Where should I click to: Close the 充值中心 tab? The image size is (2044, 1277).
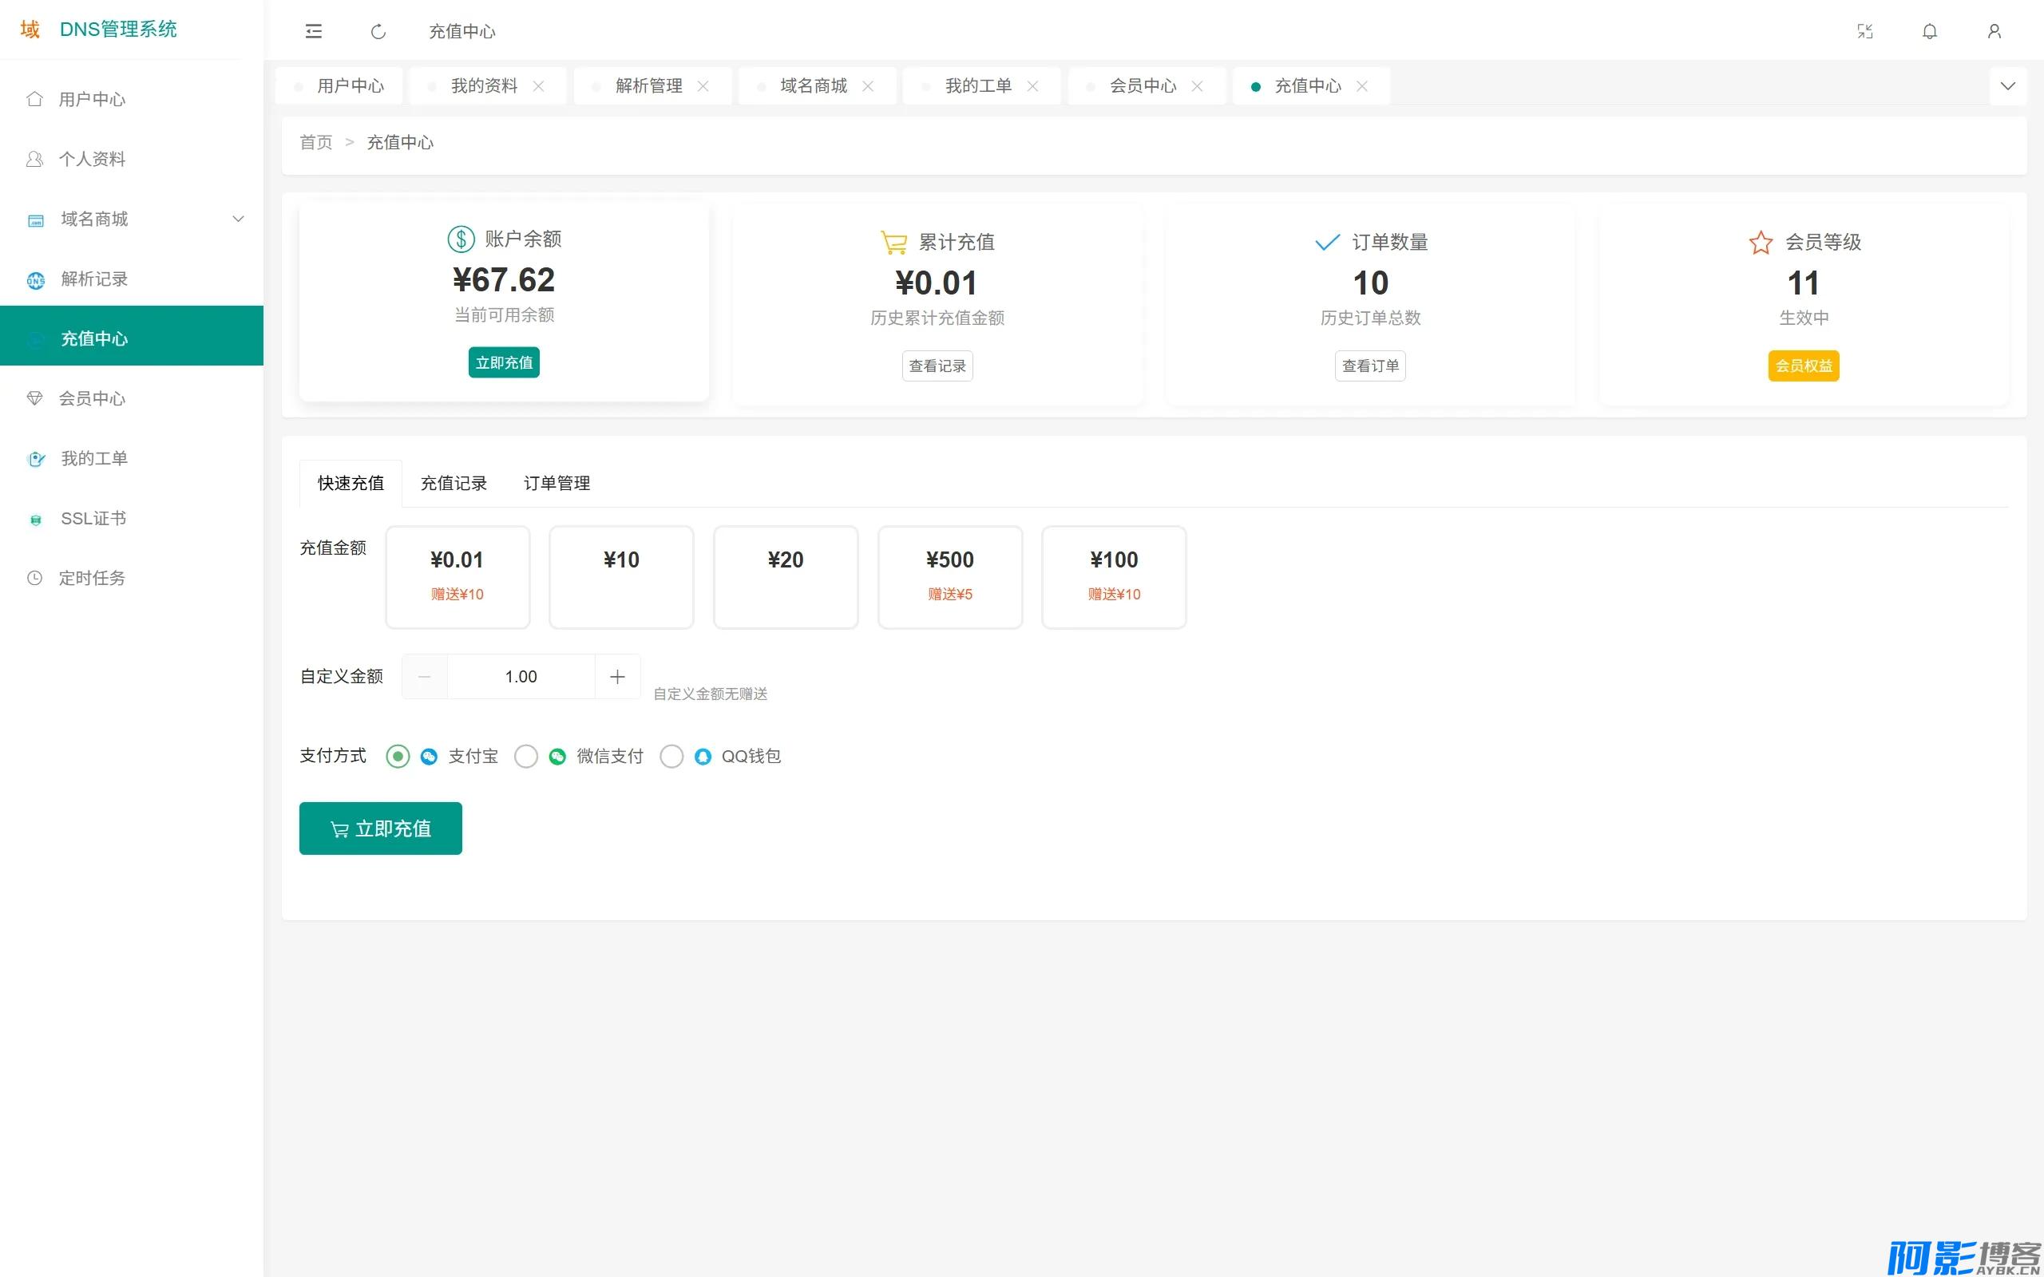(1361, 86)
